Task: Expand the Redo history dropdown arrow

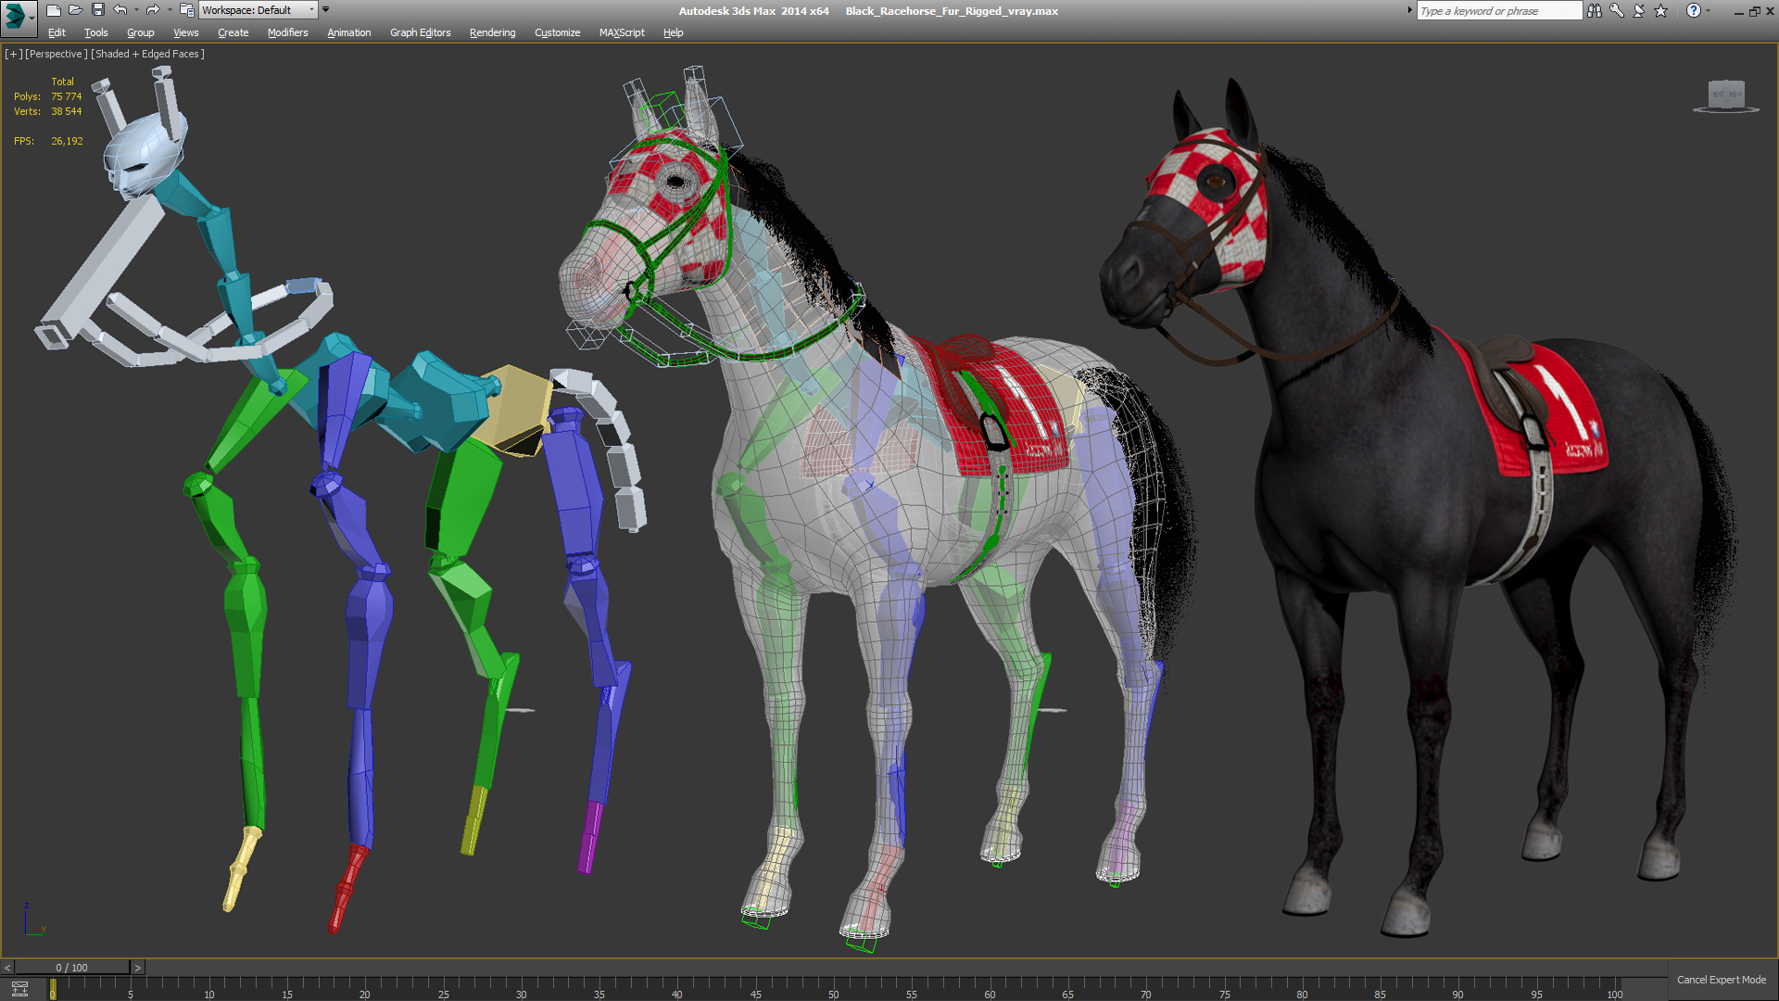Action: 170,10
